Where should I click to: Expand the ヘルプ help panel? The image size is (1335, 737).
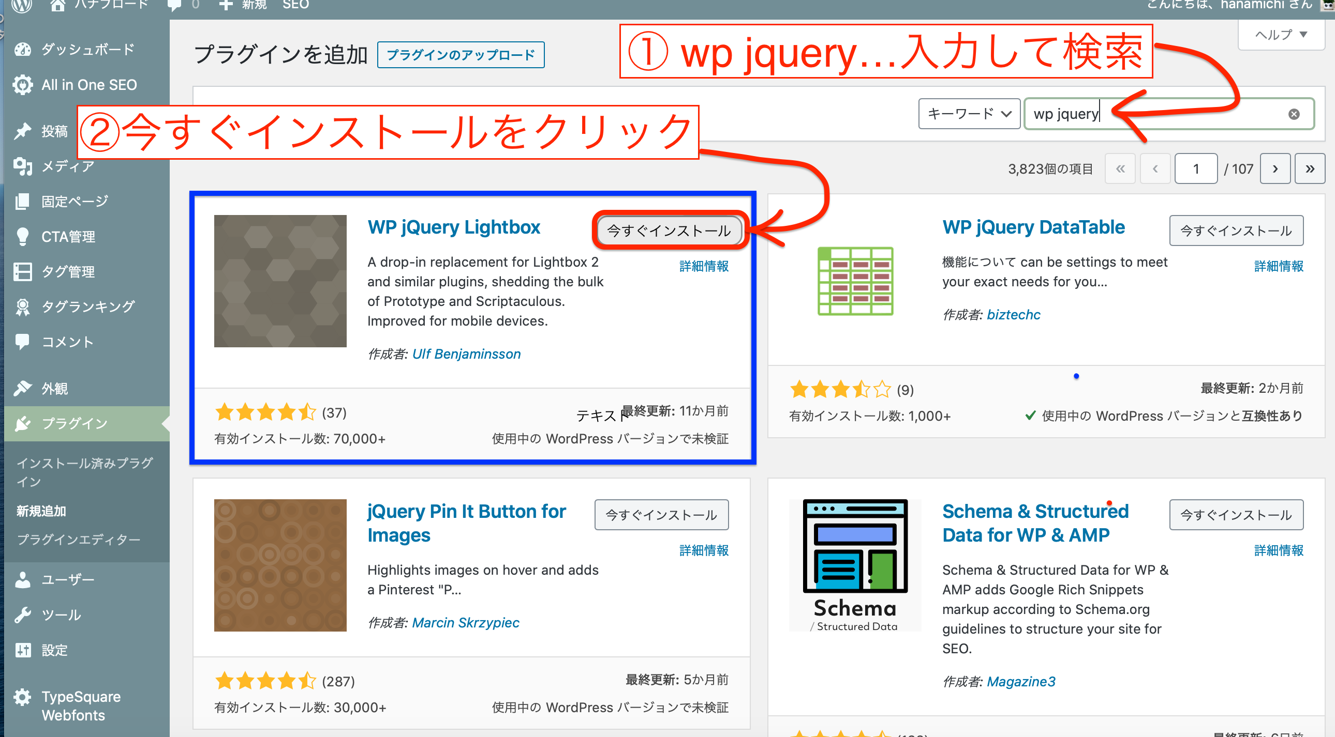[1281, 35]
